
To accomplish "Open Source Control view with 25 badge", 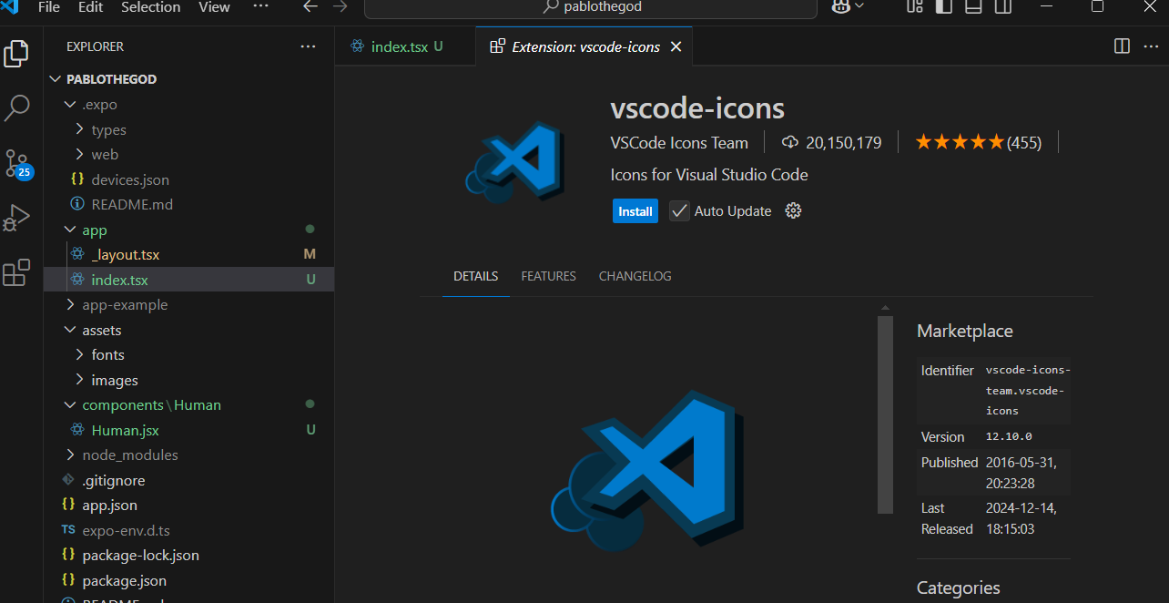I will click(x=17, y=164).
